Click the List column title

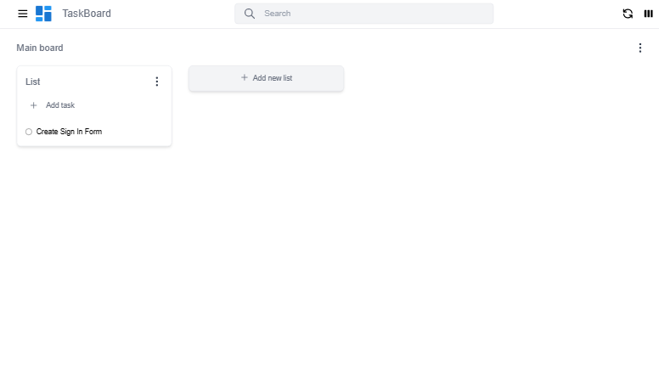click(33, 82)
